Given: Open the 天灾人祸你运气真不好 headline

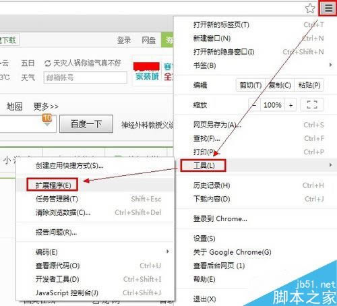Looking at the screenshot, I should pos(87,63).
